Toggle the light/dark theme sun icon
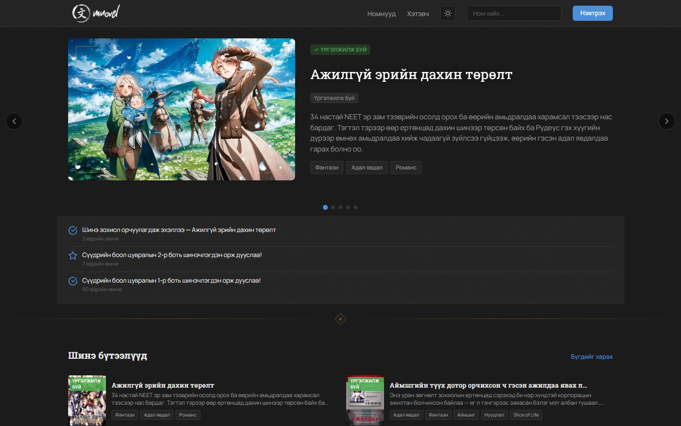The height and width of the screenshot is (426, 681). (448, 13)
